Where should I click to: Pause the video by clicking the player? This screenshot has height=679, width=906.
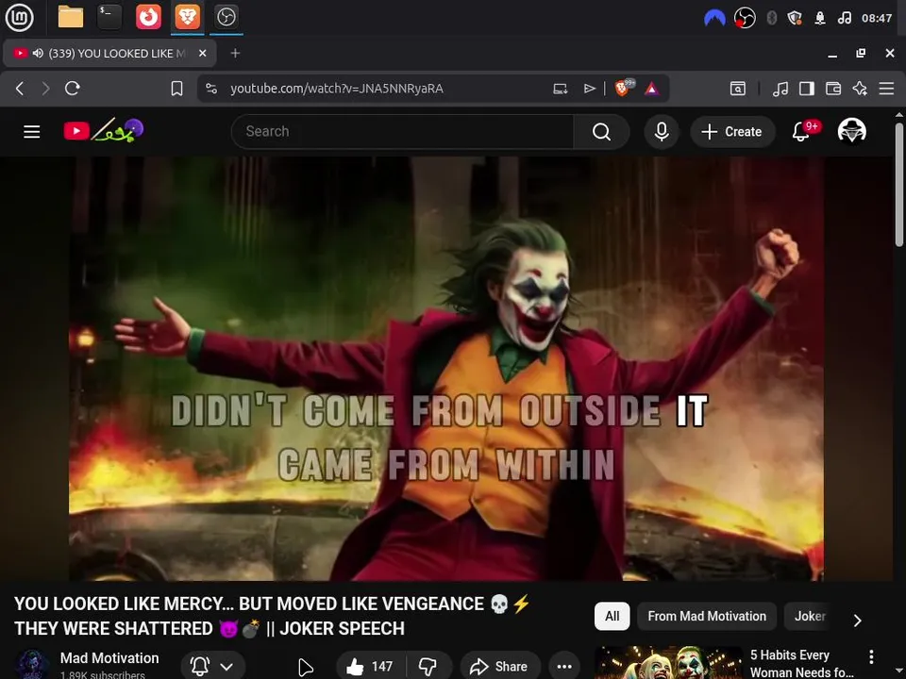point(446,369)
